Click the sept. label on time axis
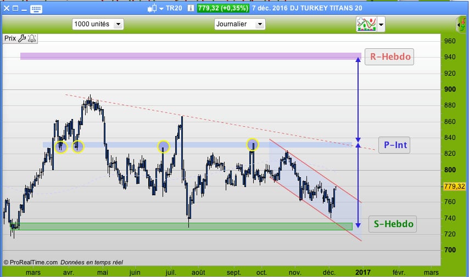Image resolution: width=469 pixels, height=277 pixels. (x=233, y=273)
